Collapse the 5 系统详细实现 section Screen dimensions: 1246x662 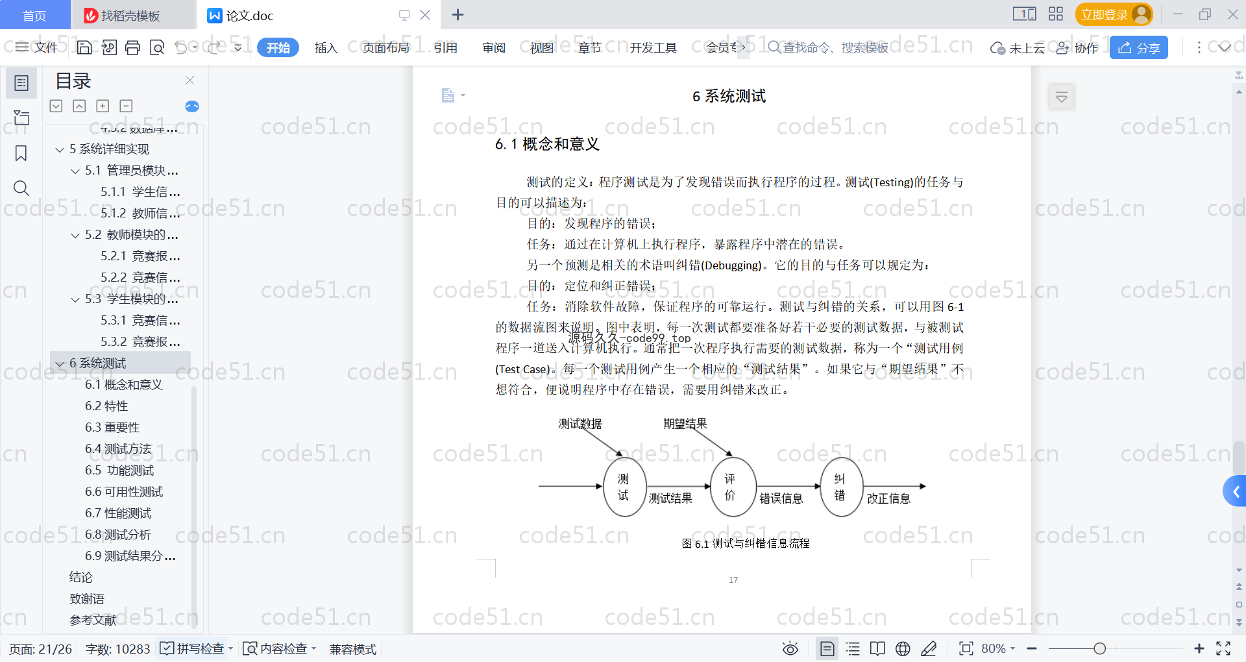[60, 150]
